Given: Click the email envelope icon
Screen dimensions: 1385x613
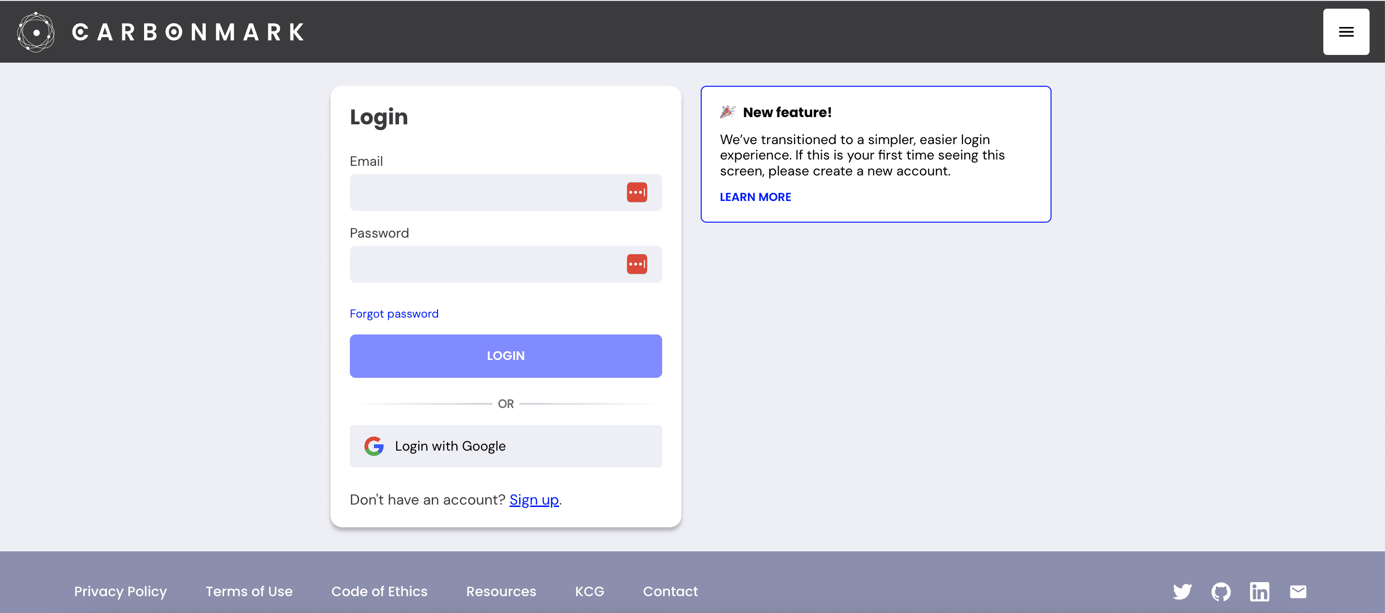Looking at the screenshot, I should [1298, 591].
